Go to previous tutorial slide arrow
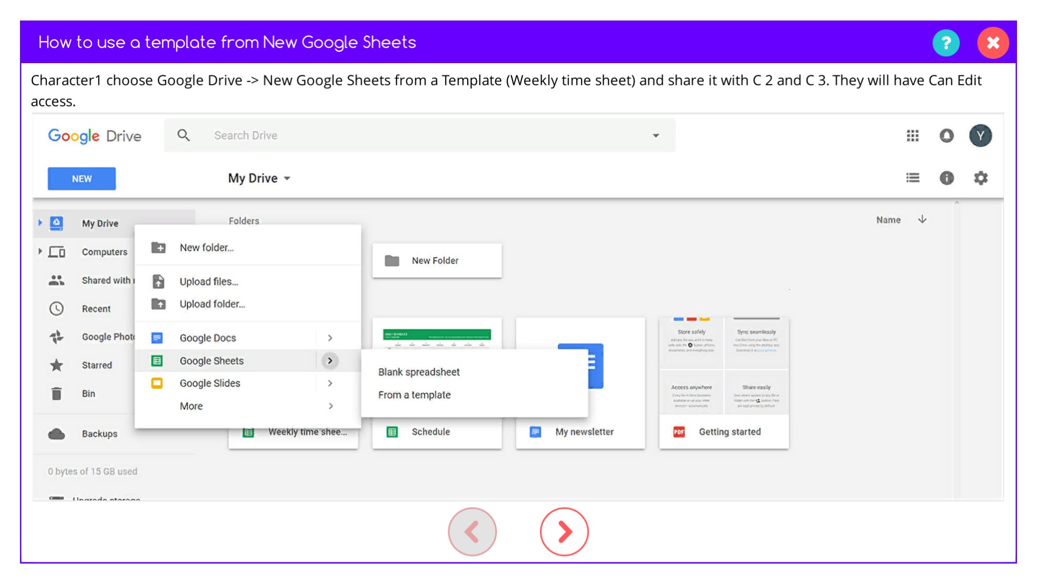The height and width of the screenshot is (583, 1037). (x=472, y=532)
